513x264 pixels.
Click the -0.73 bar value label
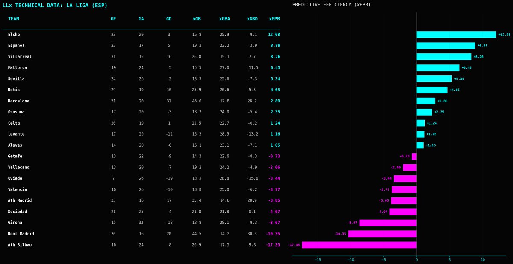[404, 157]
